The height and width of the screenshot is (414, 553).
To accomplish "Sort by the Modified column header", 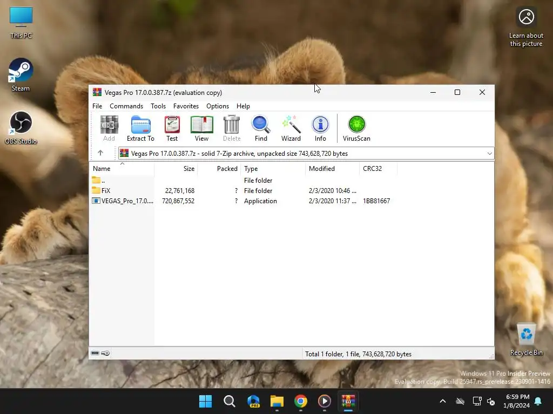I will point(332,169).
